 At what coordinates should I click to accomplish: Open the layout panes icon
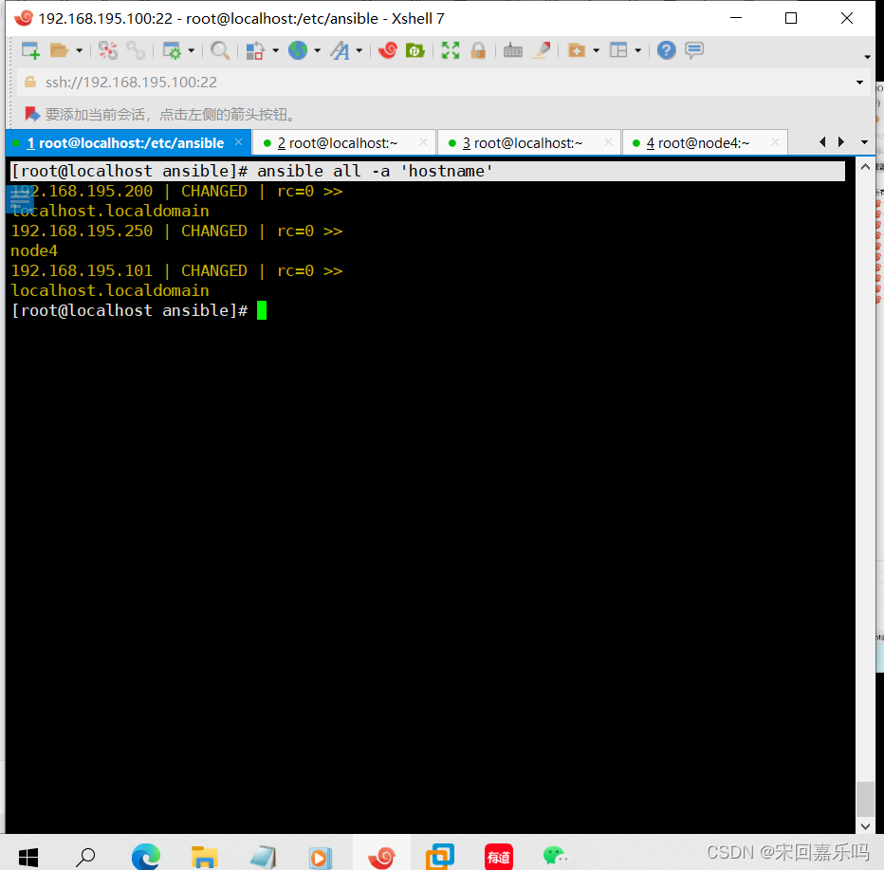click(x=618, y=50)
